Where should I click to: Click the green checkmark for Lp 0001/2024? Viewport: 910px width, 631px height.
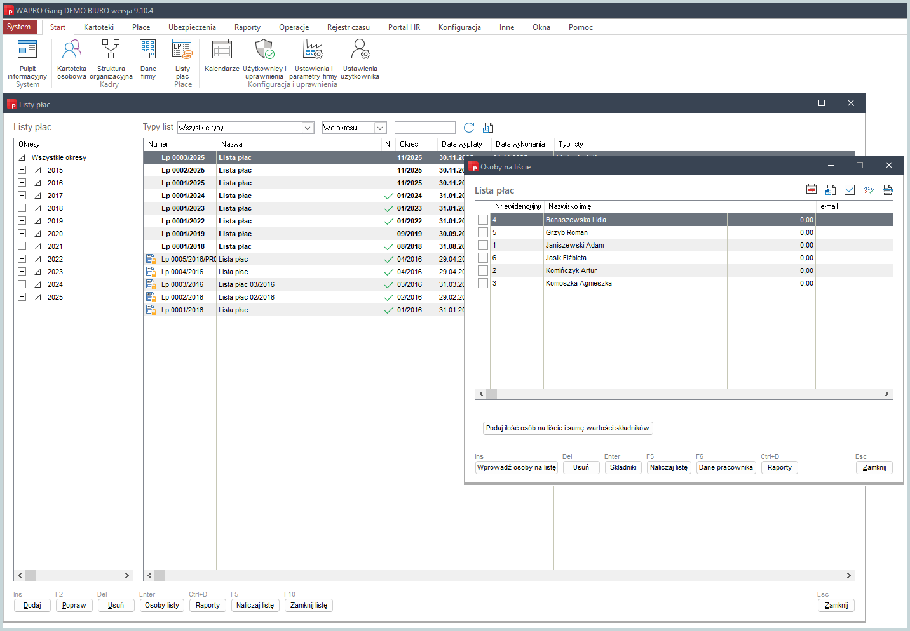[388, 196]
